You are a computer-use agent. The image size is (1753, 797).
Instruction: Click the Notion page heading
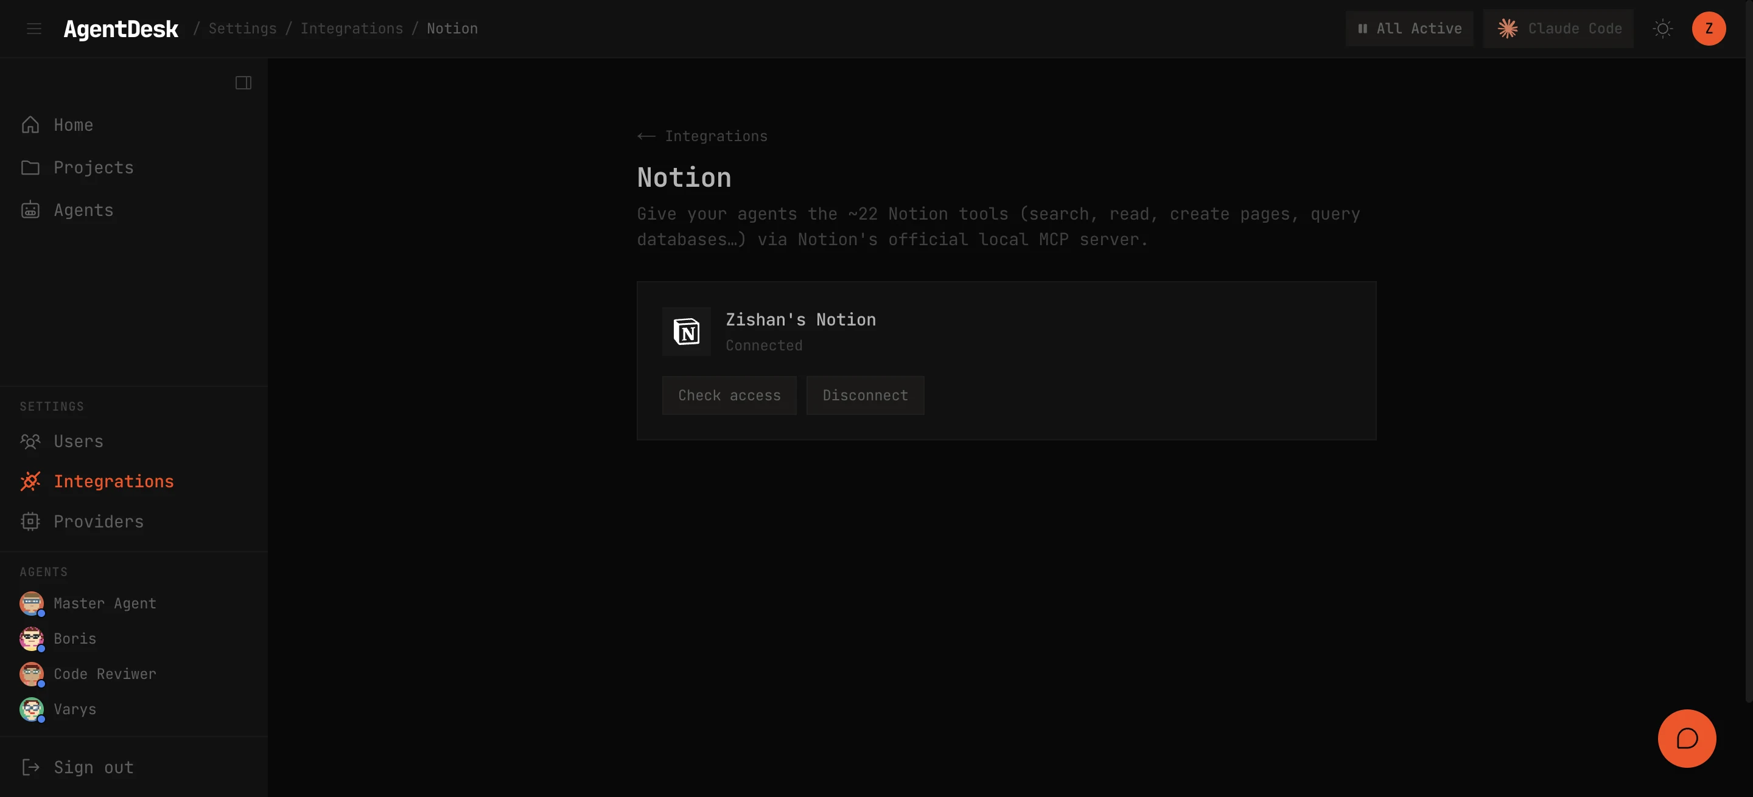(684, 178)
